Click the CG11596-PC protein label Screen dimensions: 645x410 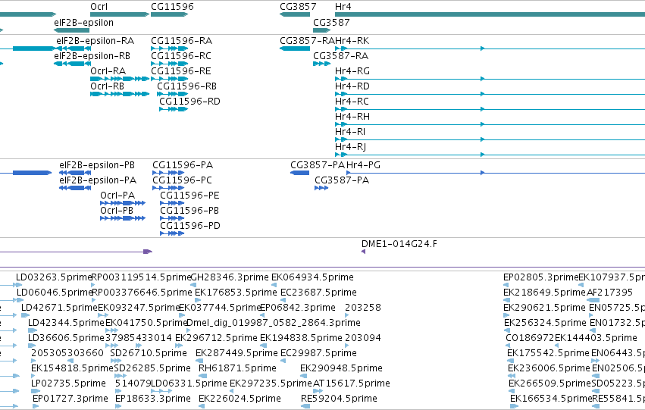(182, 180)
